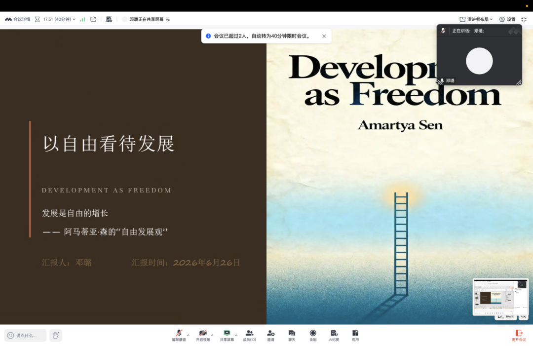The height and width of the screenshot is (346, 533).
Task: Toggle 解除静音 microphone button
Action: tap(179, 335)
